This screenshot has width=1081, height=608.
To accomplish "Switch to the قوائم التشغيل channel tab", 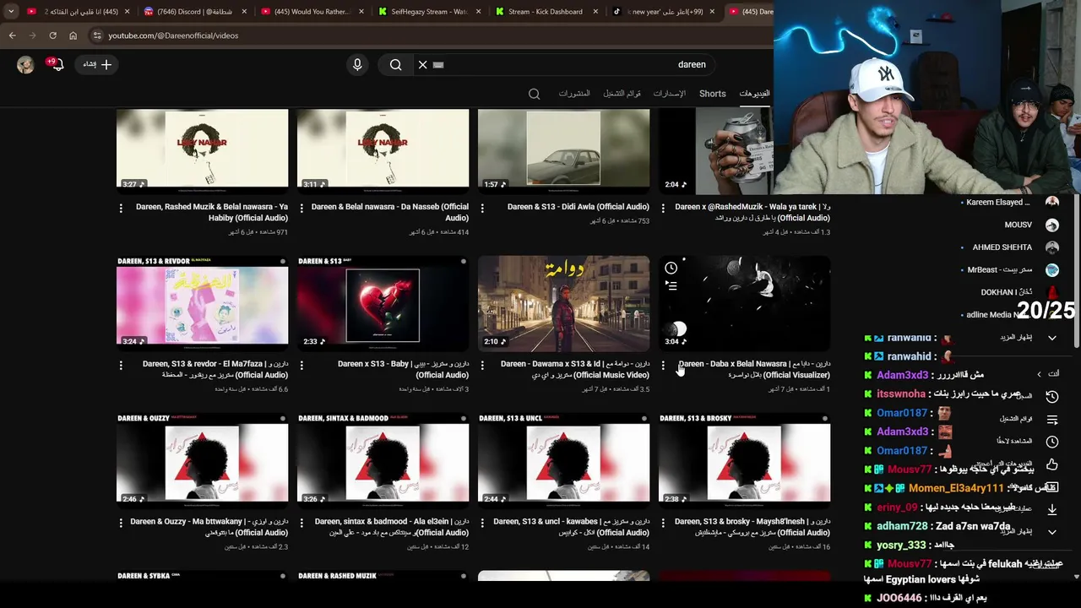I will coord(622,94).
